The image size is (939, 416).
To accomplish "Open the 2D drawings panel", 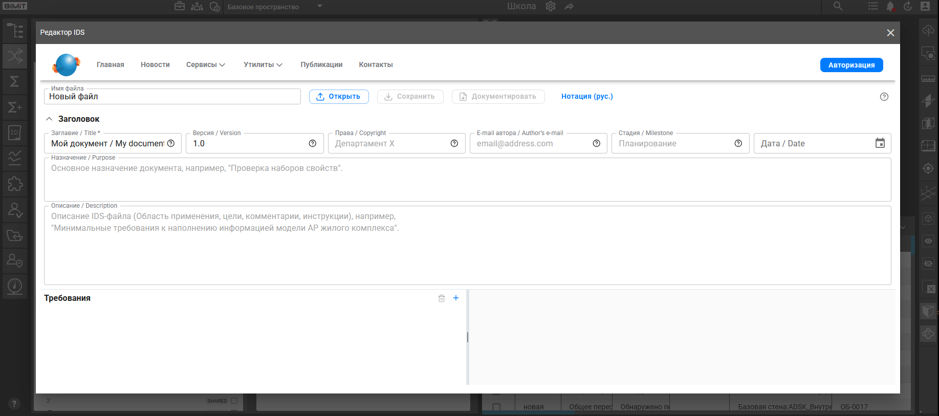I will click(x=15, y=133).
